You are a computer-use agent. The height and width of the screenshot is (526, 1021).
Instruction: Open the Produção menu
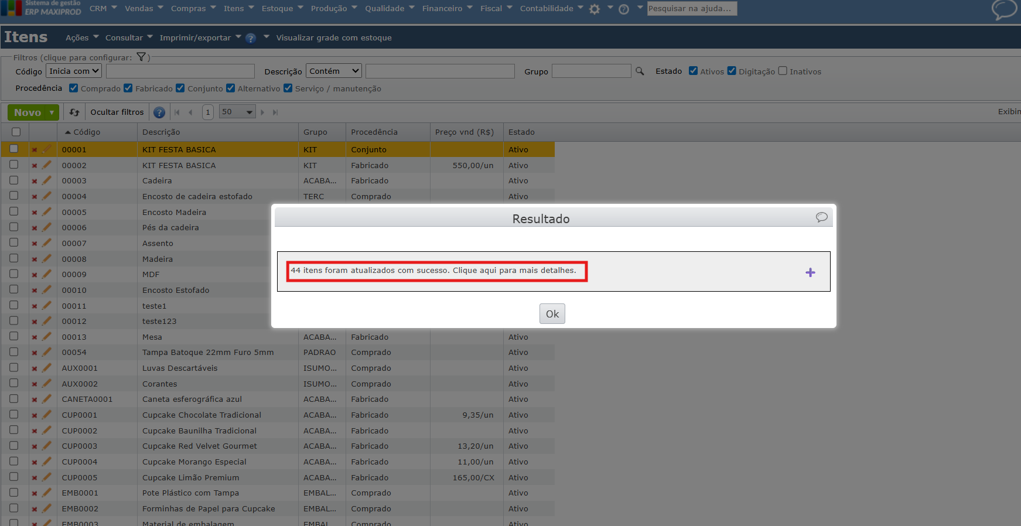tap(334, 8)
